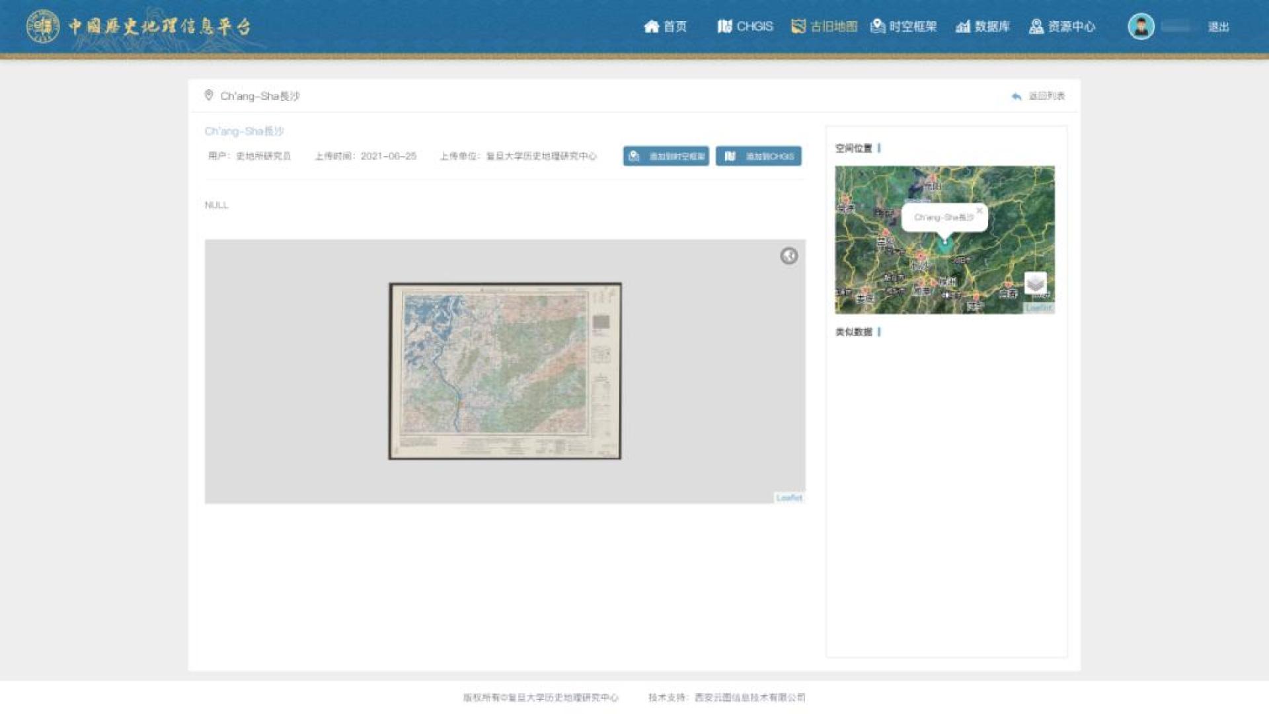Image resolution: width=1269 pixels, height=714 pixels.
Task: Close the Ch'ang-Sha map popup
Action: pos(980,211)
